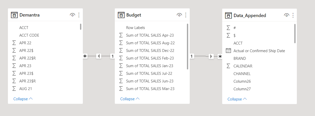Click the Budget table scrollbar
This screenshot has height=116, width=315.
pos(188,47)
